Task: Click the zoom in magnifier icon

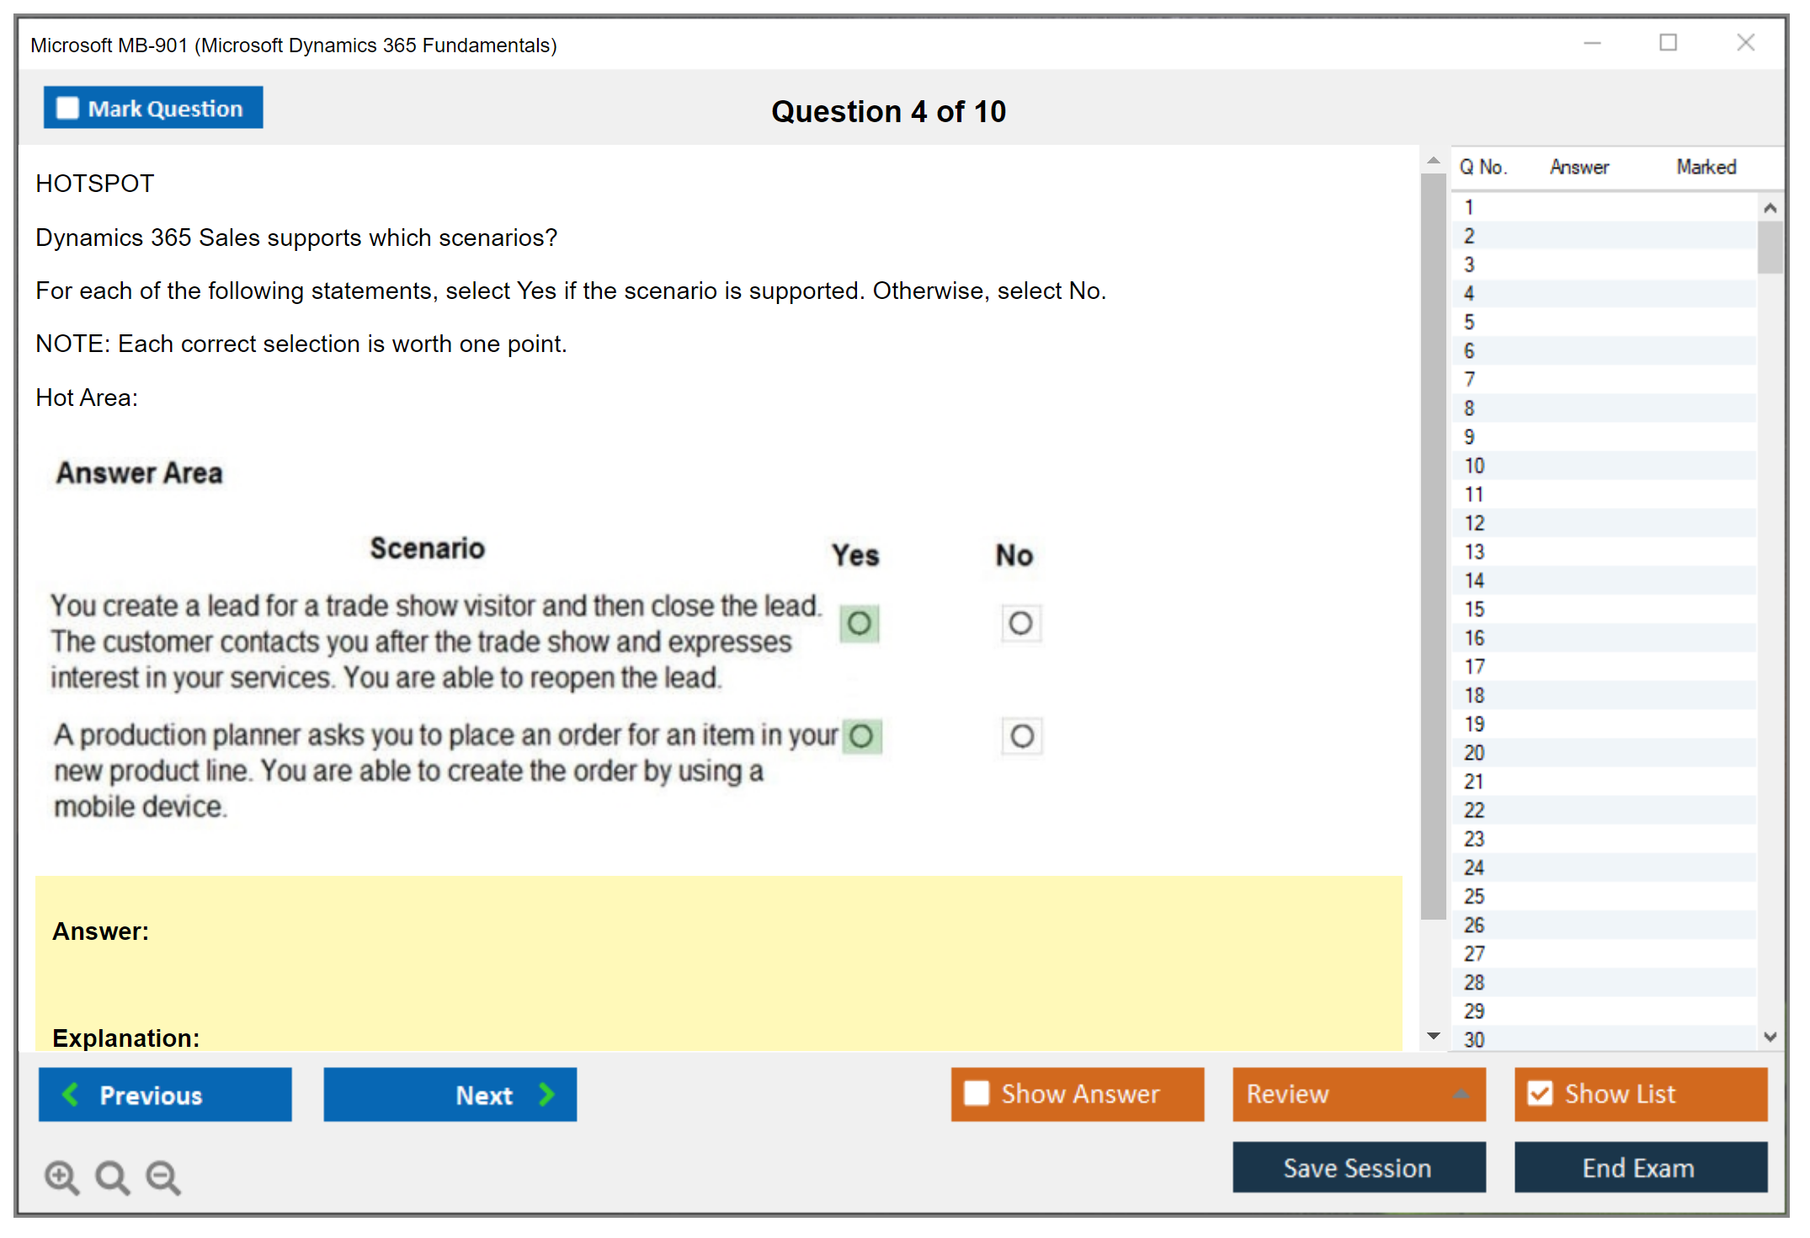Action: point(61,1177)
